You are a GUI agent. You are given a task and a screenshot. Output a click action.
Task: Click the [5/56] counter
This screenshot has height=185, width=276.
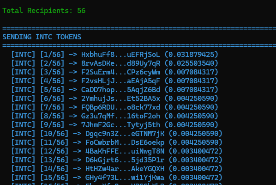coord(52,90)
